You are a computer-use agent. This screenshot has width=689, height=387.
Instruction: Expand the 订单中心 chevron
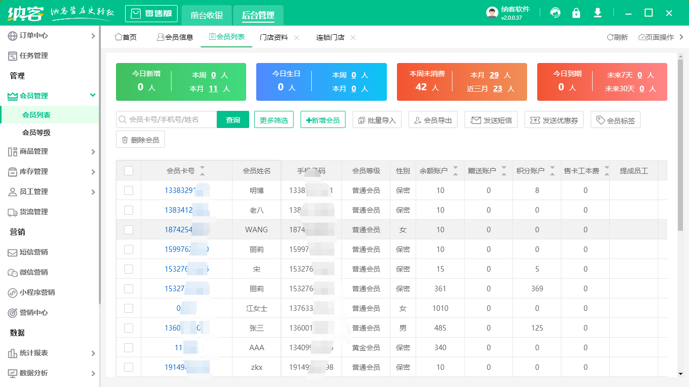(x=93, y=36)
